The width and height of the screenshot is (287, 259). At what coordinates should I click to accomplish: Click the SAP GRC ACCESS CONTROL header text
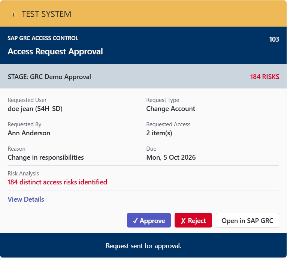coord(43,38)
